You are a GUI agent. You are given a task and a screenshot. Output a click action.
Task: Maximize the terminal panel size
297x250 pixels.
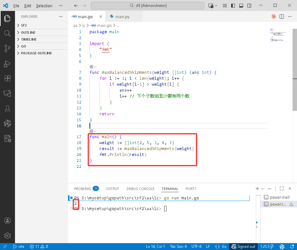(x=282, y=188)
